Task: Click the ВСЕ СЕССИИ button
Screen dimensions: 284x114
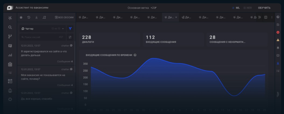Action: point(64,17)
